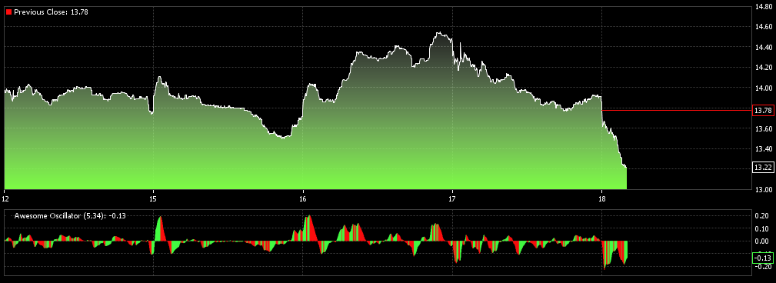776x283 pixels.
Task: Click the -0.20 oscillator axis label
Action: tap(762, 267)
